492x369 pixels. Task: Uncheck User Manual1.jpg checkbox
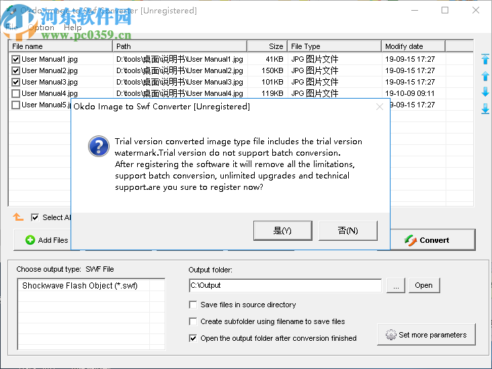click(x=15, y=59)
